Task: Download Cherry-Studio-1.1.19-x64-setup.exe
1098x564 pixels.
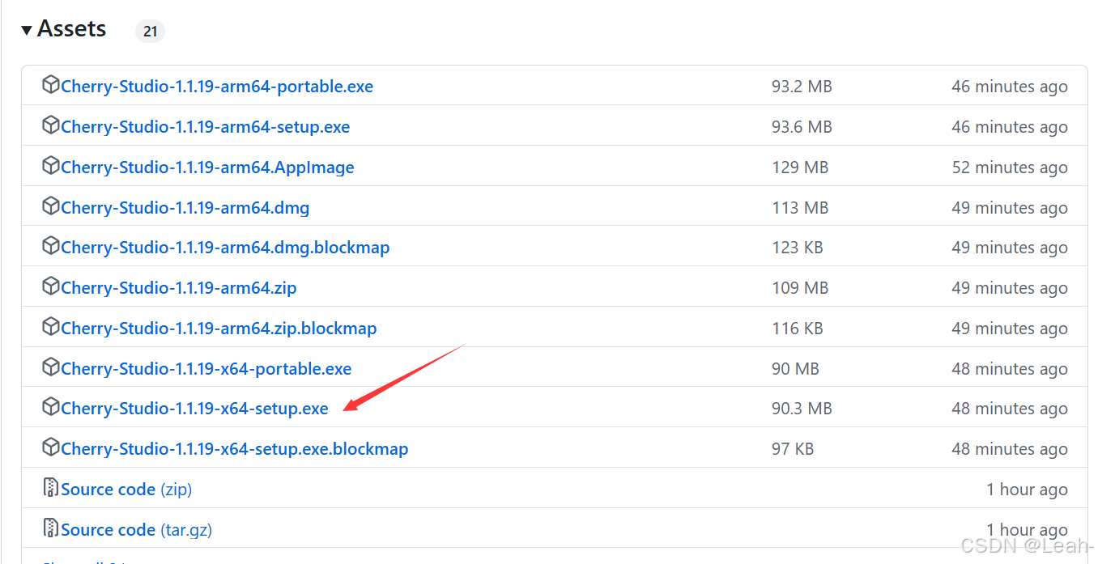Action: click(x=195, y=409)
